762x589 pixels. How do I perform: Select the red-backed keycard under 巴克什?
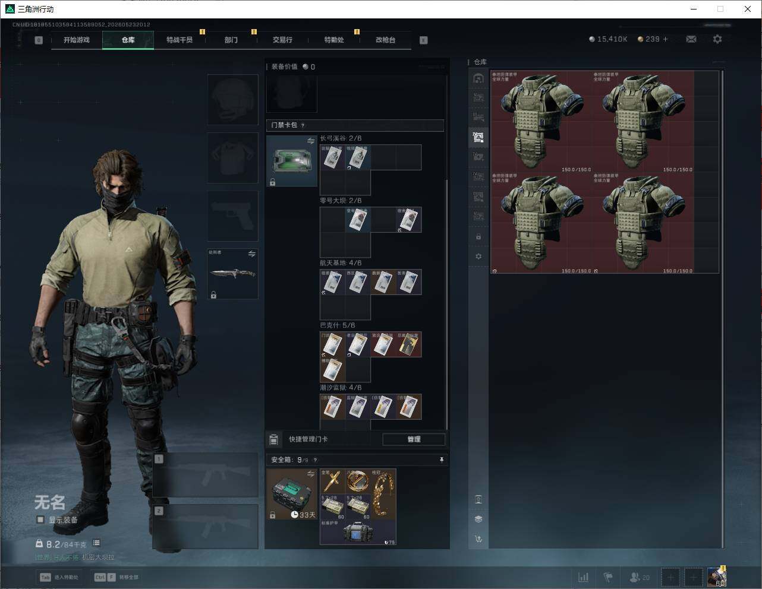click(x=383, y=344)
